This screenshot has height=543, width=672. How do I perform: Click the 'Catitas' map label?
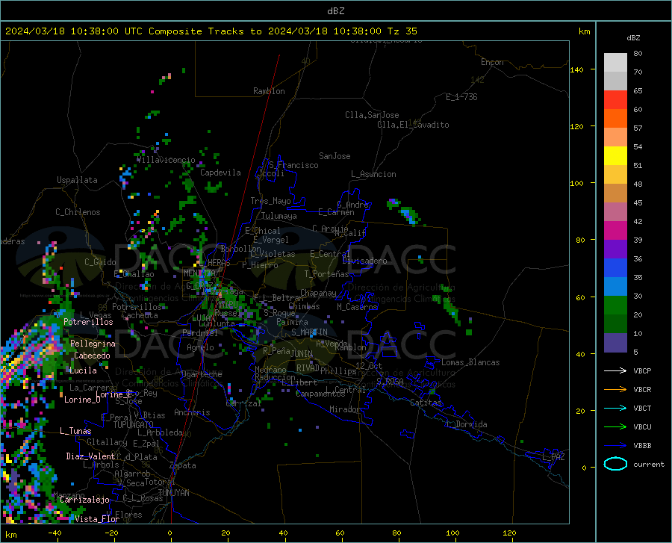point(426,403)
